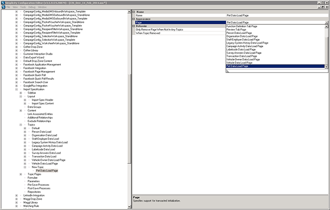The image size is (330, 210).
Task: Collapse the Import Specification node
Action: [16, 89]
